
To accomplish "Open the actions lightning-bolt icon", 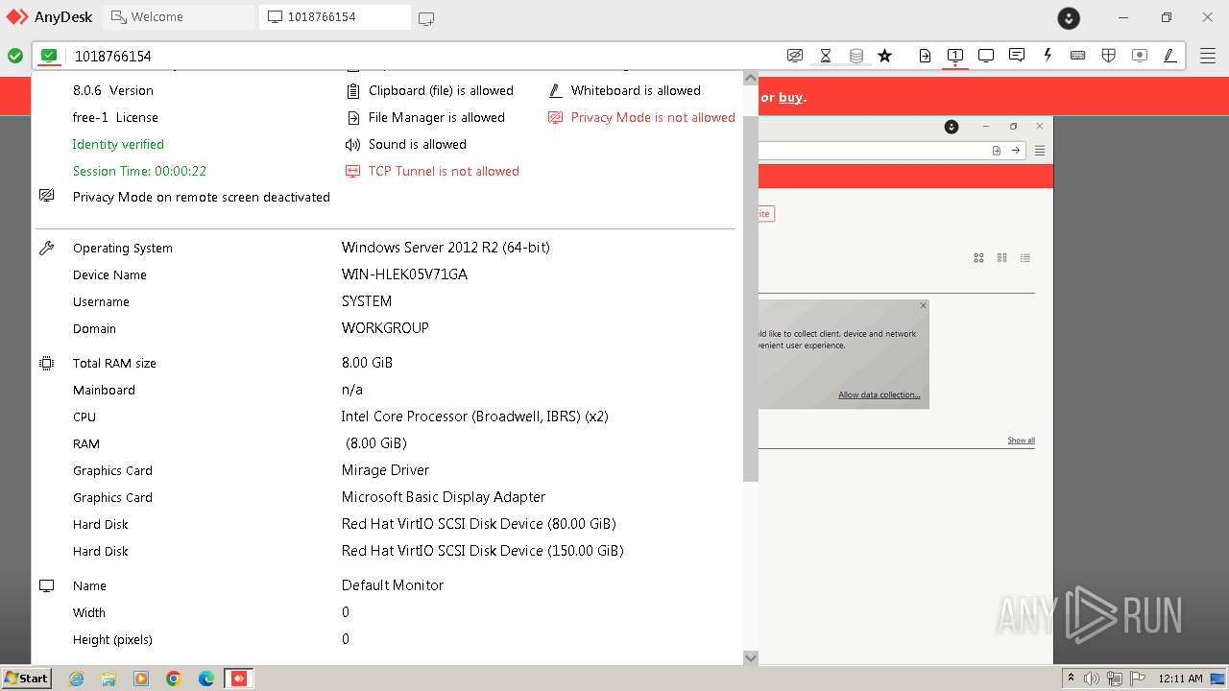I will tap(1048, 56).
